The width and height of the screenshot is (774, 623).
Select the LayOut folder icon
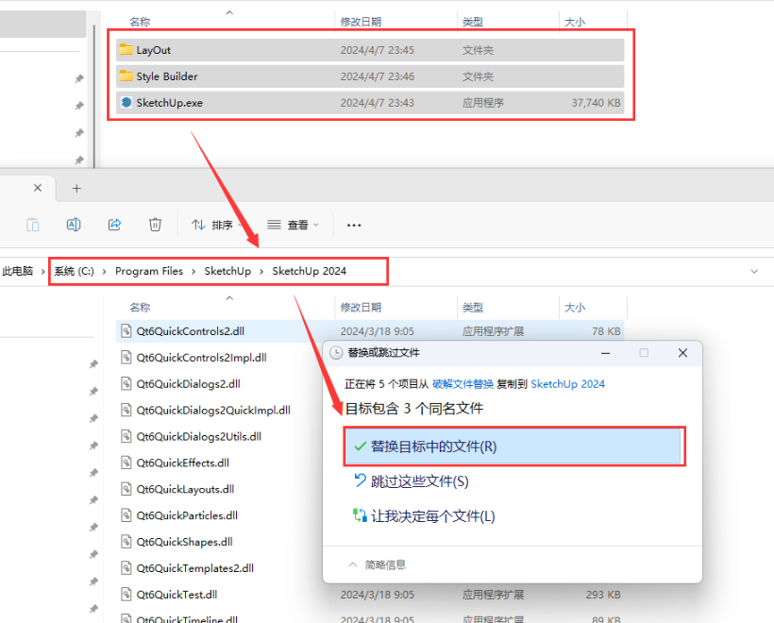tap(126, 49)
